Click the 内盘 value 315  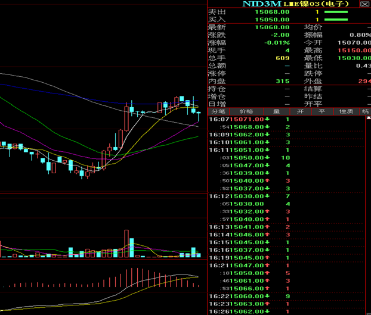click(283, 81)
